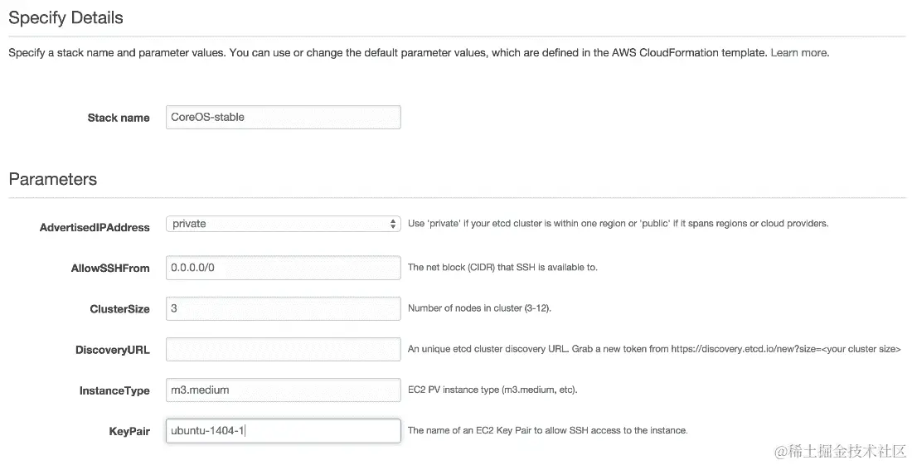Image resolution: width=912 pixels, height=465 pixels.
Task: Click the etcd discovery URL help text
Action: tap(653, 349)
